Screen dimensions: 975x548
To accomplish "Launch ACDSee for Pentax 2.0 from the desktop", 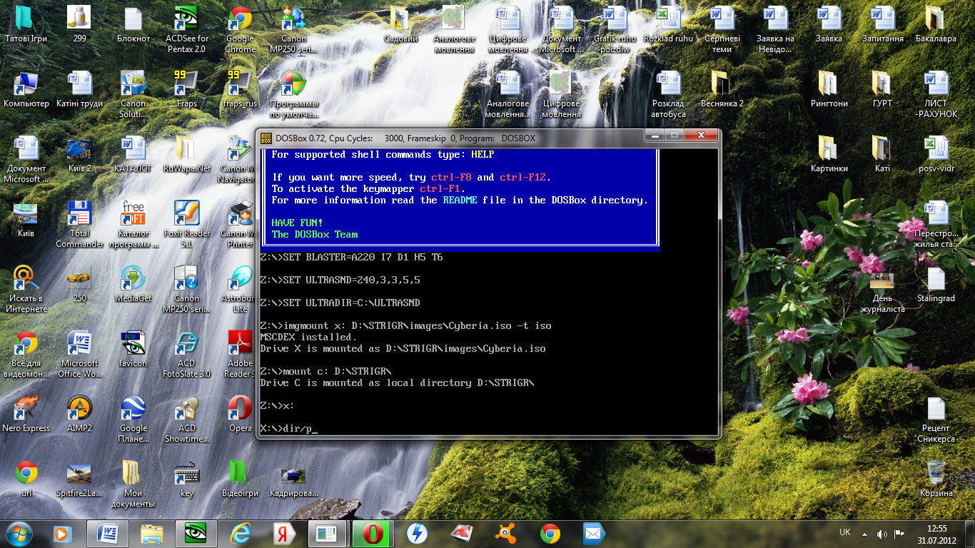I will [x=186, y=30].
